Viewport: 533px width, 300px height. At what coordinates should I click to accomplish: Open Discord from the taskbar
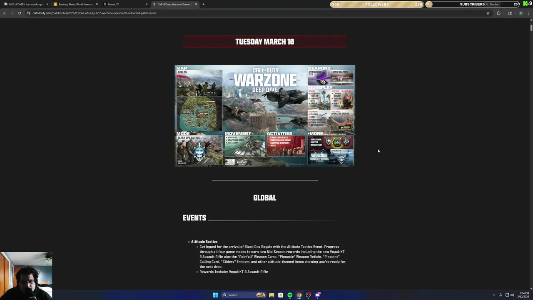(318, 295)
